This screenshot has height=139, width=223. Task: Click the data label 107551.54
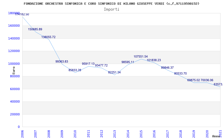(141, 57)
